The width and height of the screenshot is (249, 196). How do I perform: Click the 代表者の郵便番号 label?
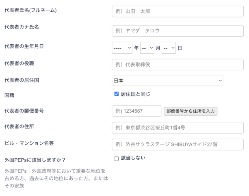[x=24, y=110]
